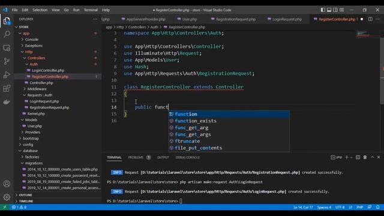
Task: Open the Terminal menu
Action: pos(91,10)
